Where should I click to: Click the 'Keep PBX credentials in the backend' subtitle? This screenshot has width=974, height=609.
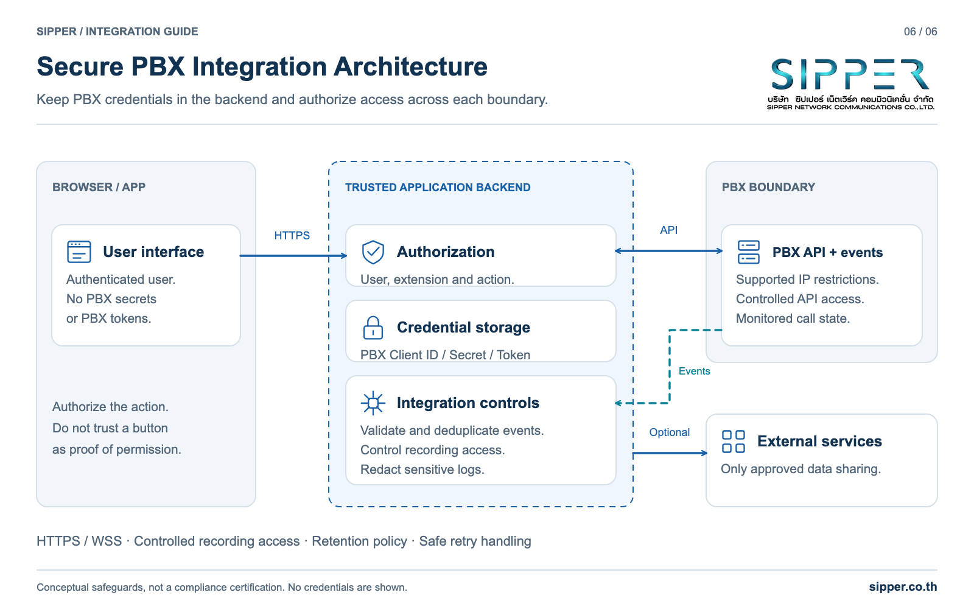click(x=292, y=100)
